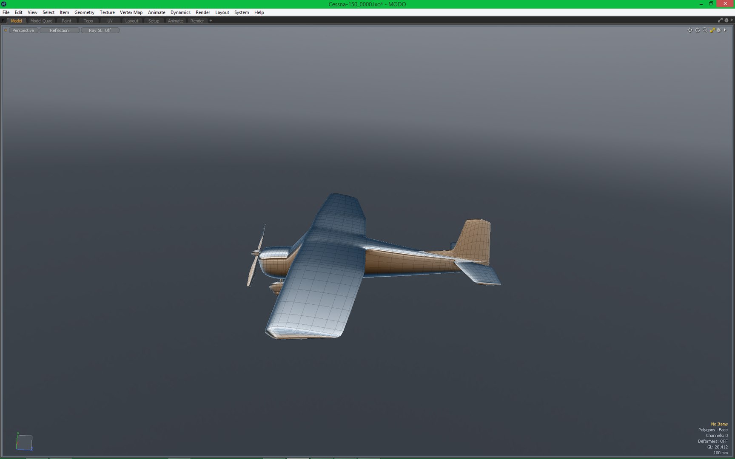Open the Reflection shading style dropdown
Viewport: 735px width, 459px height.
[59, 31]
